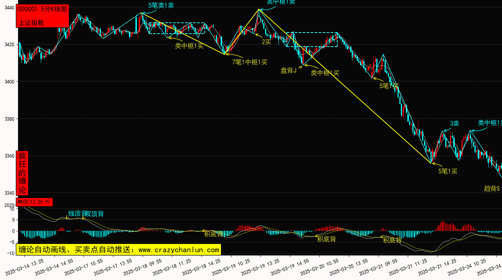
Task: Click the MACD axis value −10
Action: tap(10, 253)
